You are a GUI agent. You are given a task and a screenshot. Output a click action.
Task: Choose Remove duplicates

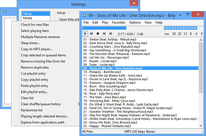(x=35, y=67)
